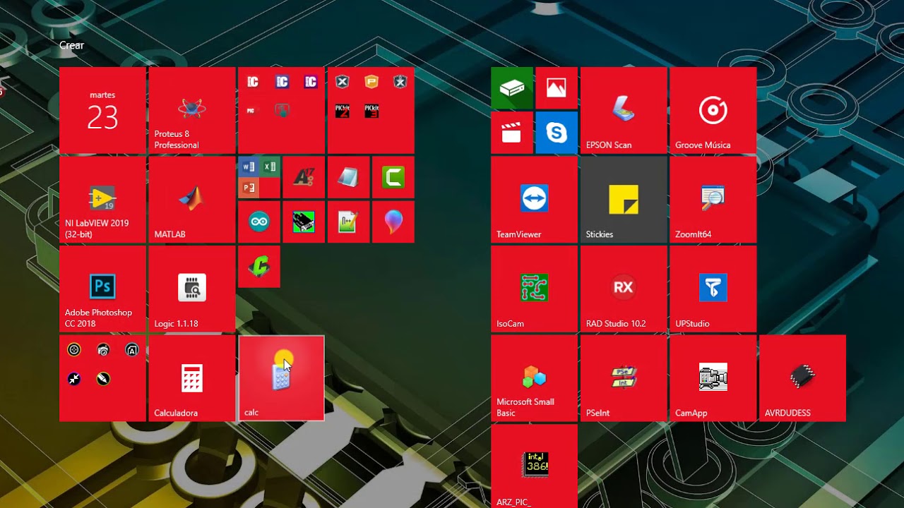The image size is (904, 508).
Task: Open the Arduino IDE tile
Action: [259, 222]
